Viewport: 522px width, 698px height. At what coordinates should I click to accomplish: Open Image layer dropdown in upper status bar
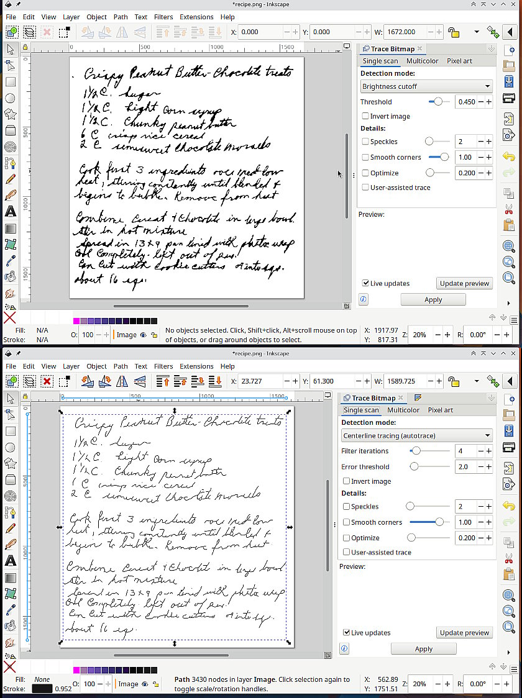(127, 335)
